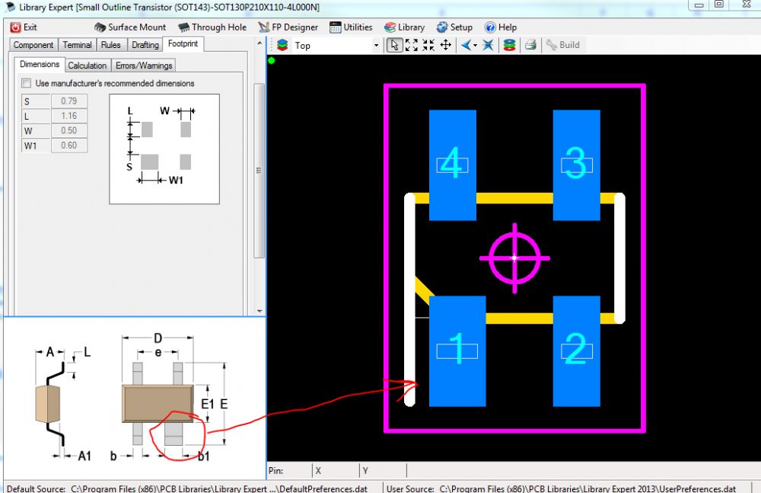The image size is (761, 493).
Task: Switch to the Errors/Warnings tab
Action: click(x=144, y=66)
